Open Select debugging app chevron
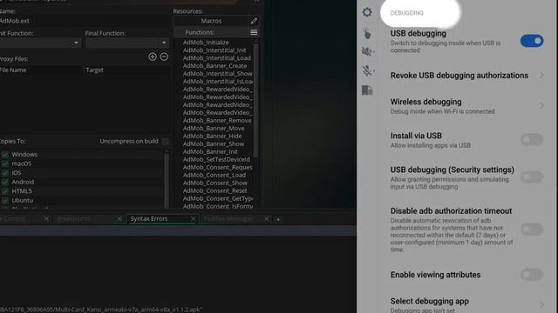Viewport: 558px width, 313px height. pos(541,304)
